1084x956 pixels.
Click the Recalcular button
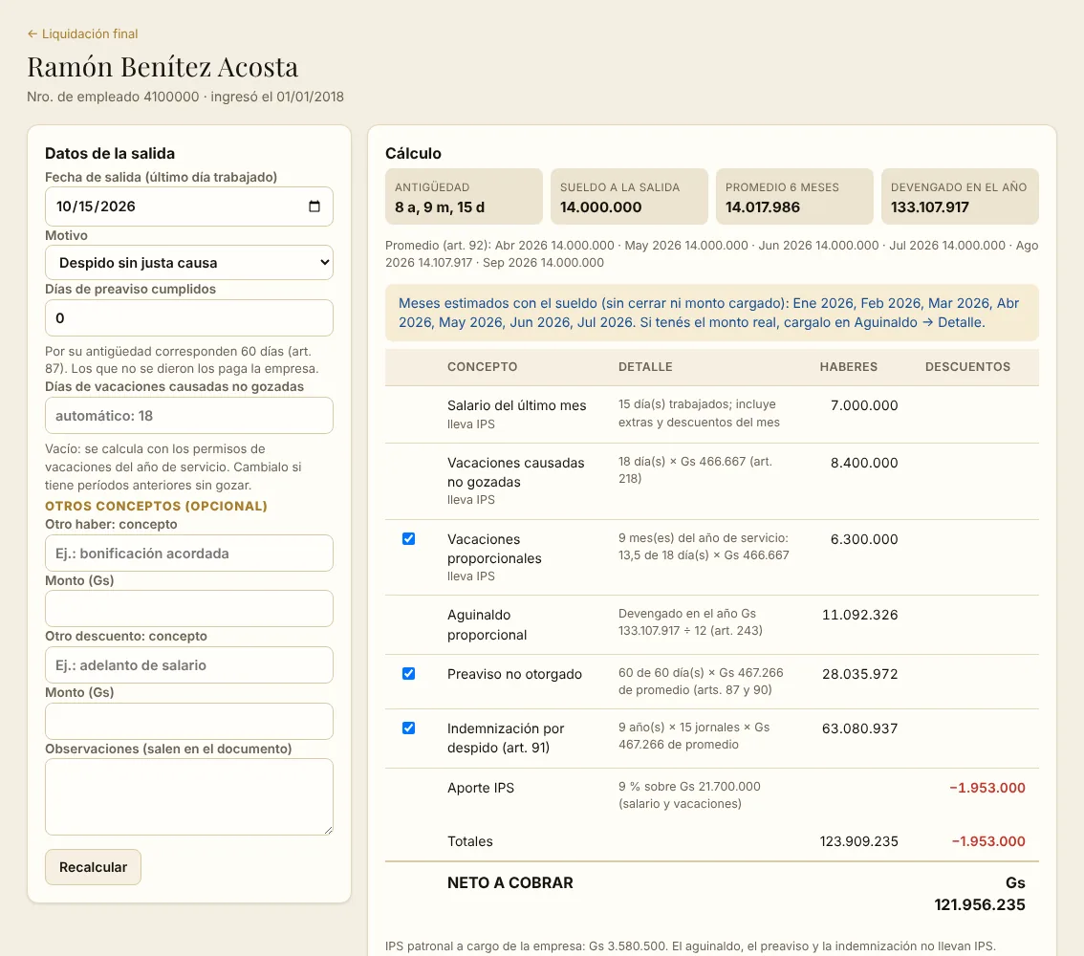tap(93, 867)
